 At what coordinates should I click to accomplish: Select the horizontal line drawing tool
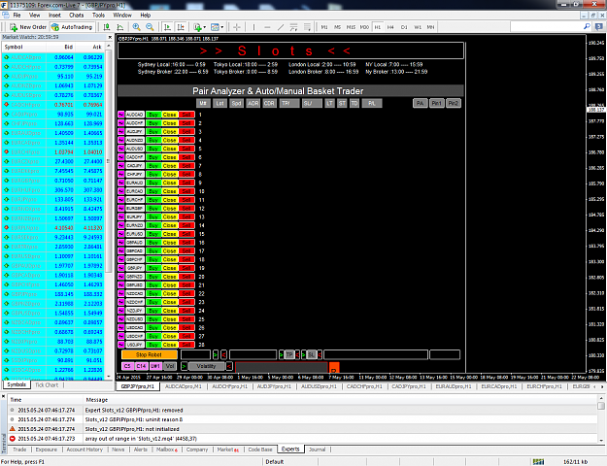coord(267,27)
